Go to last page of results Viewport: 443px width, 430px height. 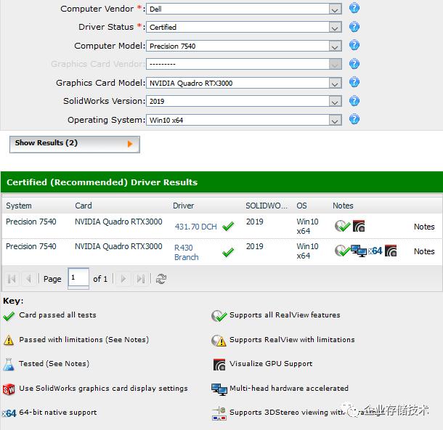point(141,279)
